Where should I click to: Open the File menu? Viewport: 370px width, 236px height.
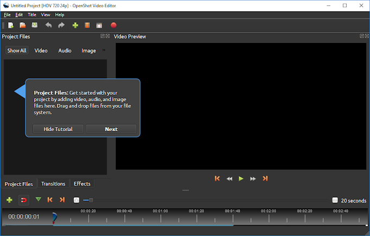(x=7, y=15)
